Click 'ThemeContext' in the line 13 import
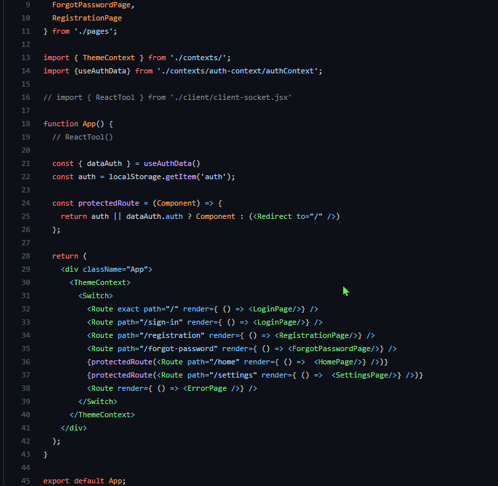The width and height of the screenshot is (498, 486). (108, 58)
